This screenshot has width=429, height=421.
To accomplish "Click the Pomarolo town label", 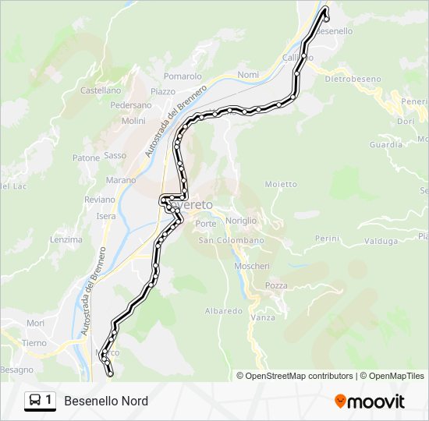I will (x=183, y=76).
